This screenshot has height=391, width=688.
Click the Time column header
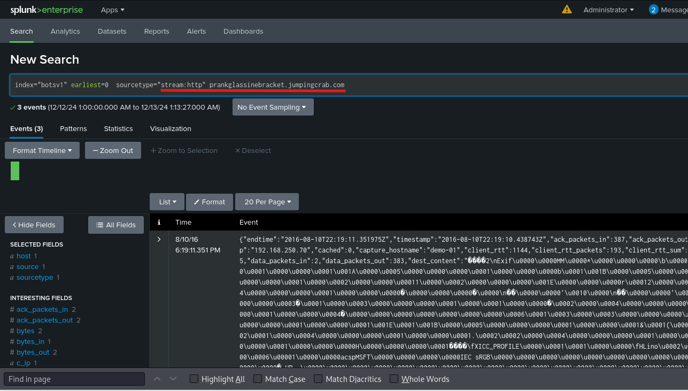(x=183, y=222)
